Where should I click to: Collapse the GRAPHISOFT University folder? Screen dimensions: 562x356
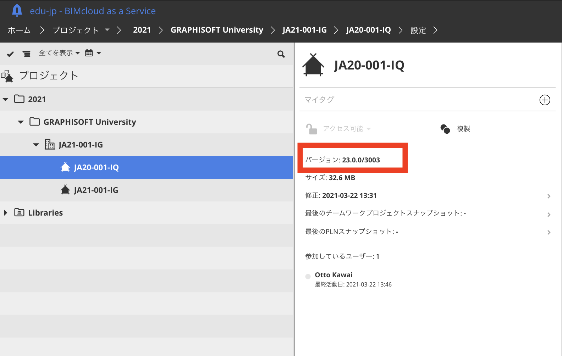coord(21,122)
